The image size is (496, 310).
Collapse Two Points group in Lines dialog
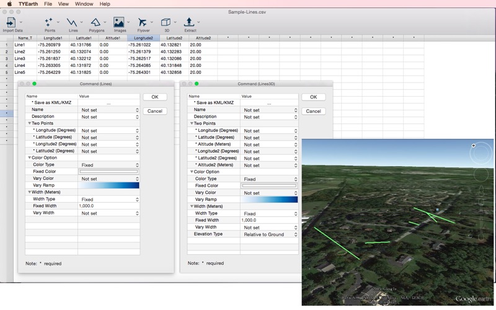tap(29, 123)
